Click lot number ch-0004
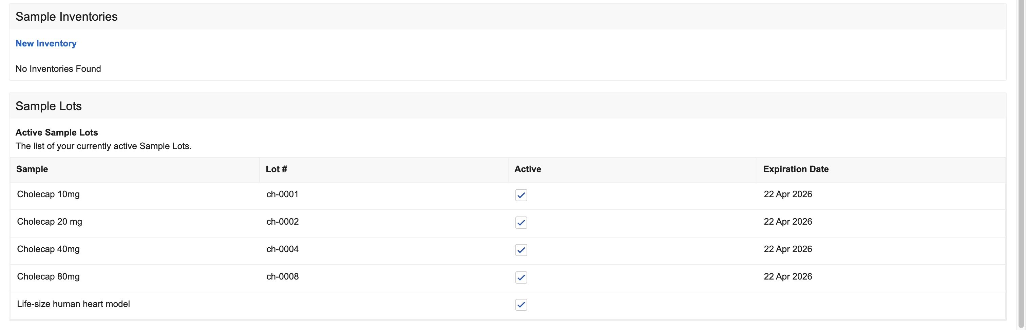Image resolution: width=1026 pixels, height=330 pixels. click(282, 249)
